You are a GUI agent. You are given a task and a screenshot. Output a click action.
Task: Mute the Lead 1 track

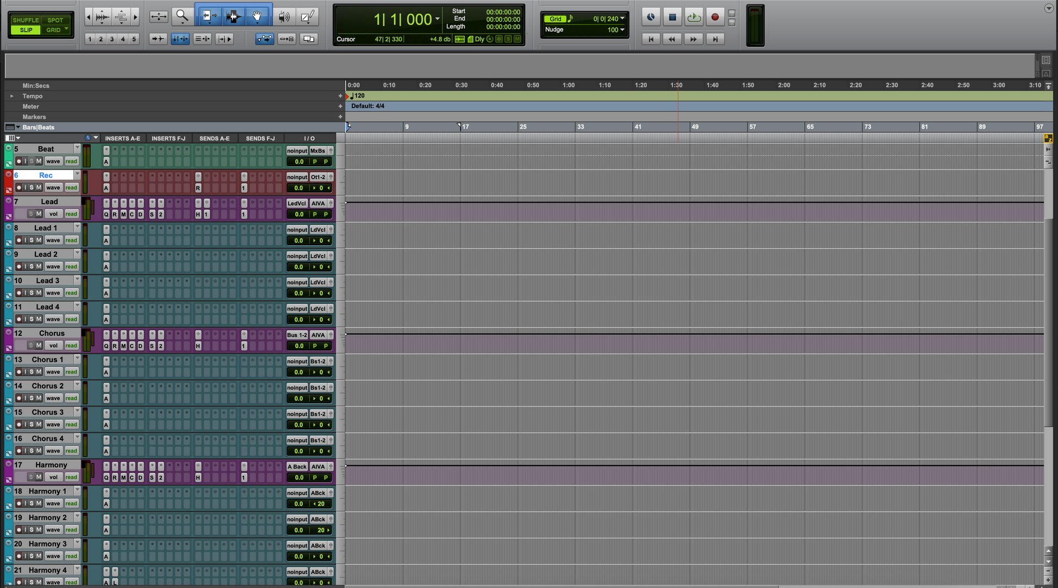(39, 240)
